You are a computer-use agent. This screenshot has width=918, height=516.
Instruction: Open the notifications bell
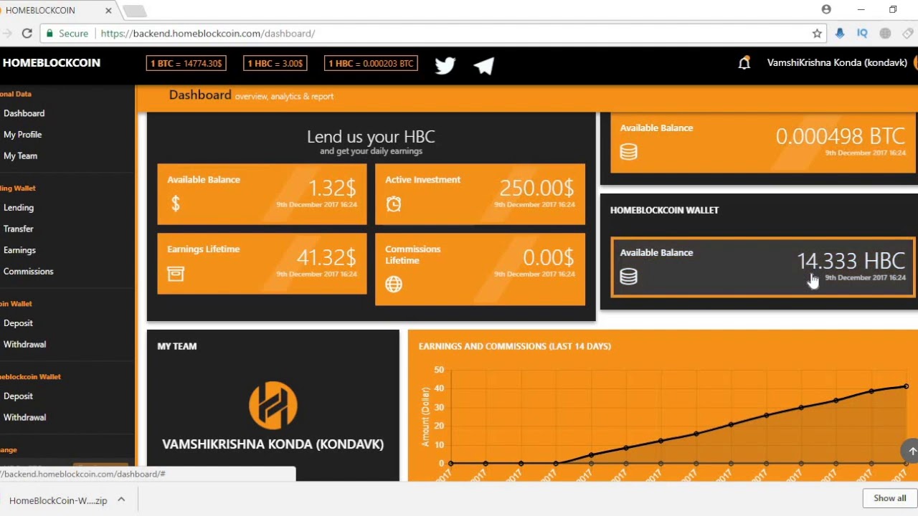[744, 63]
